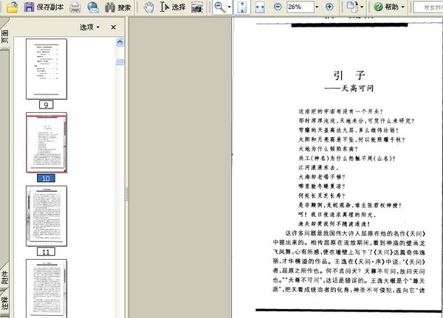Viewport: 443px width, 318px height.
Task: Click 保存副本 save a copy button
Action: 44,7
